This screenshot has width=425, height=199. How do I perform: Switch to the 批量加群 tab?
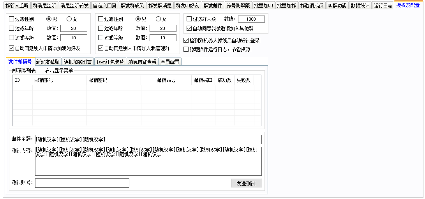click(x=286, y=5)
